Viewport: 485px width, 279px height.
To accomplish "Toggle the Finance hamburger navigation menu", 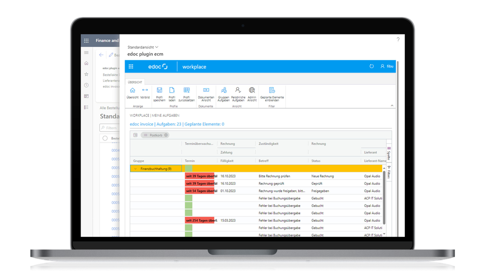I will click(86, 53).
